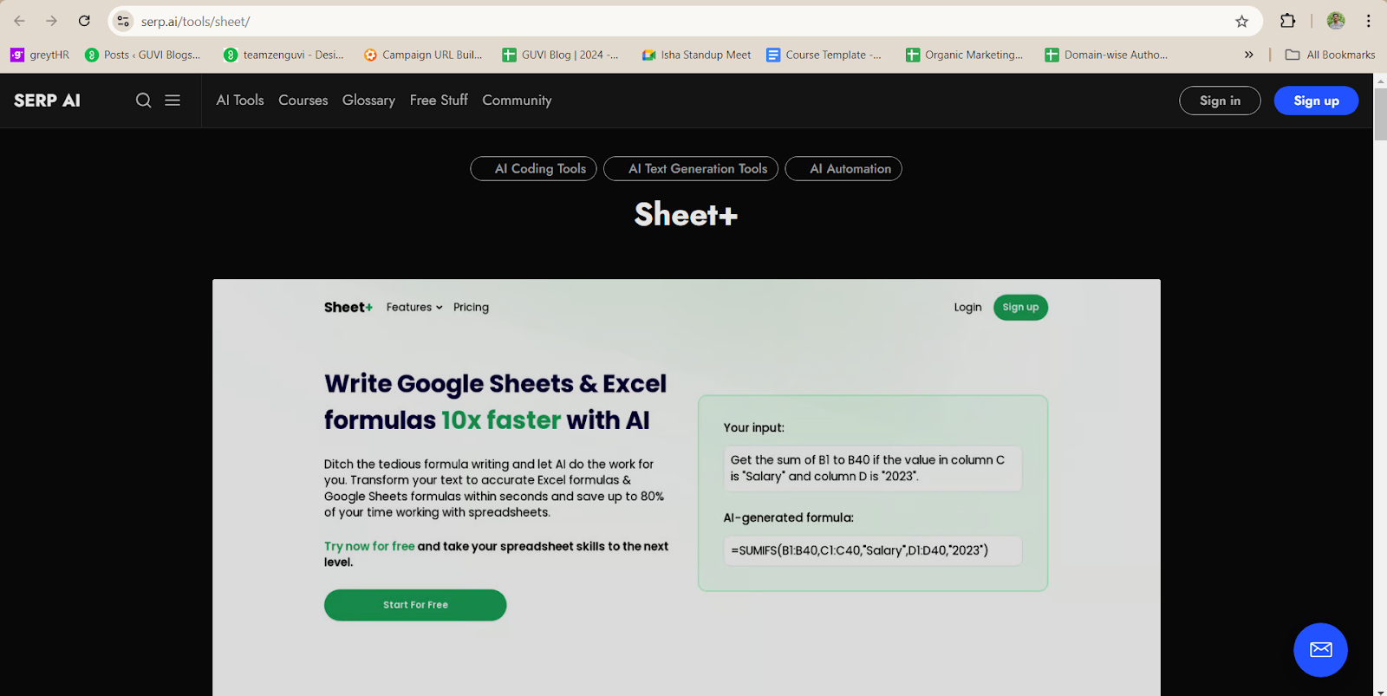Click the AI-generated formula field
This screenshot has height=696, width=1387.
coord(873,550)
